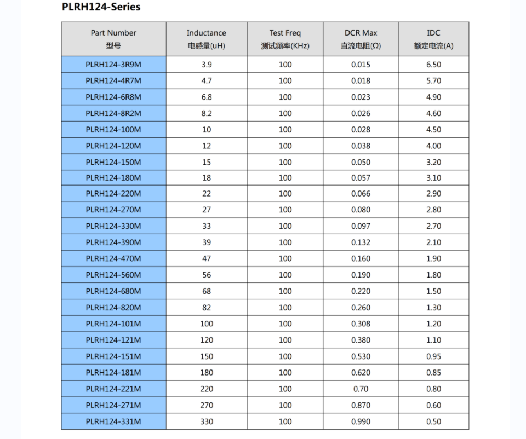Click the 330 inductance value cell
The height and width of the screenshot is (439, 526).
tap(207, 421)
